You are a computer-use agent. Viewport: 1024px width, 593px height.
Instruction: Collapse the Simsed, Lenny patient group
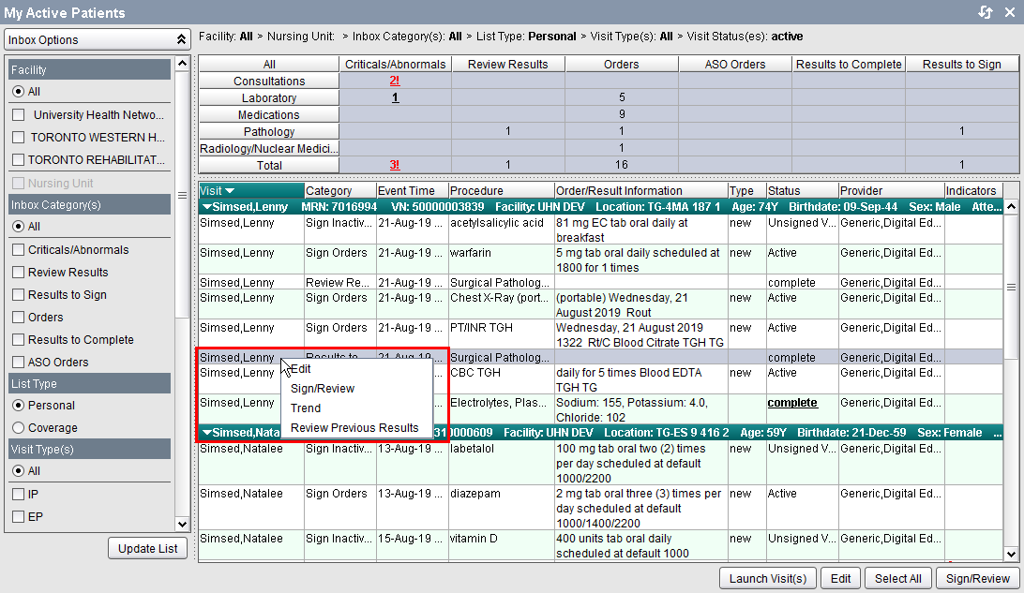point(206,207)
